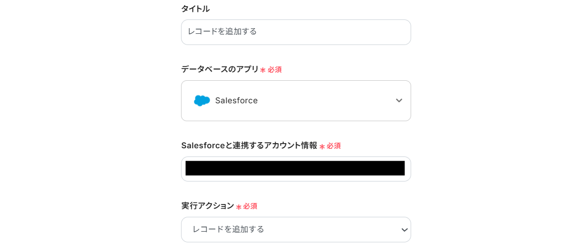Click 必須 marker next to 実行アクション
This screenshot has height=249, width=585.
250,206
